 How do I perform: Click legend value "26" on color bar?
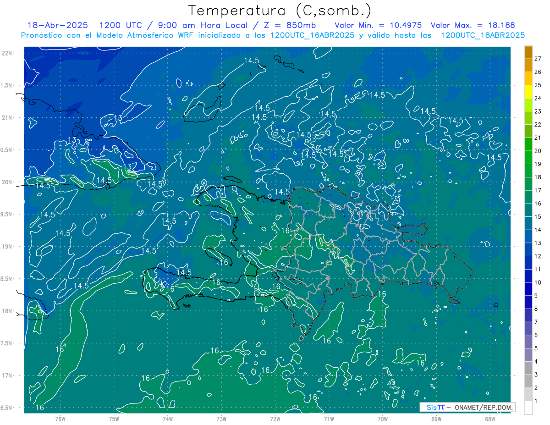538,72
